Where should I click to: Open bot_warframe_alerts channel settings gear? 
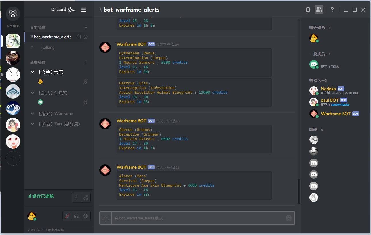(x=85, y=37)
